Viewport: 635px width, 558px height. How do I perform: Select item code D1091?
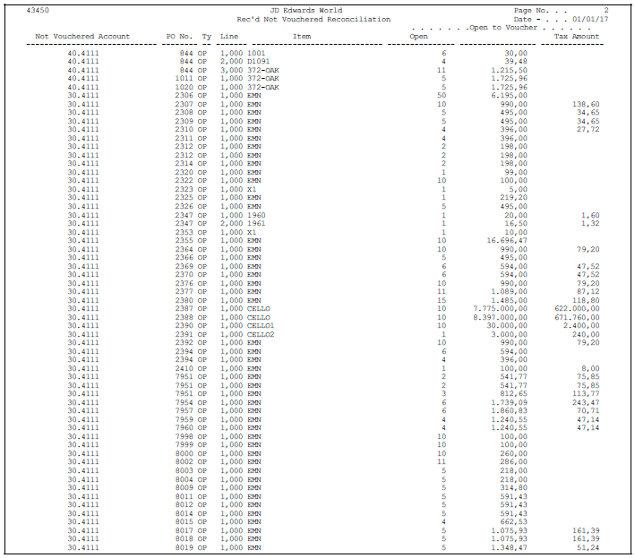coord(258,61)
